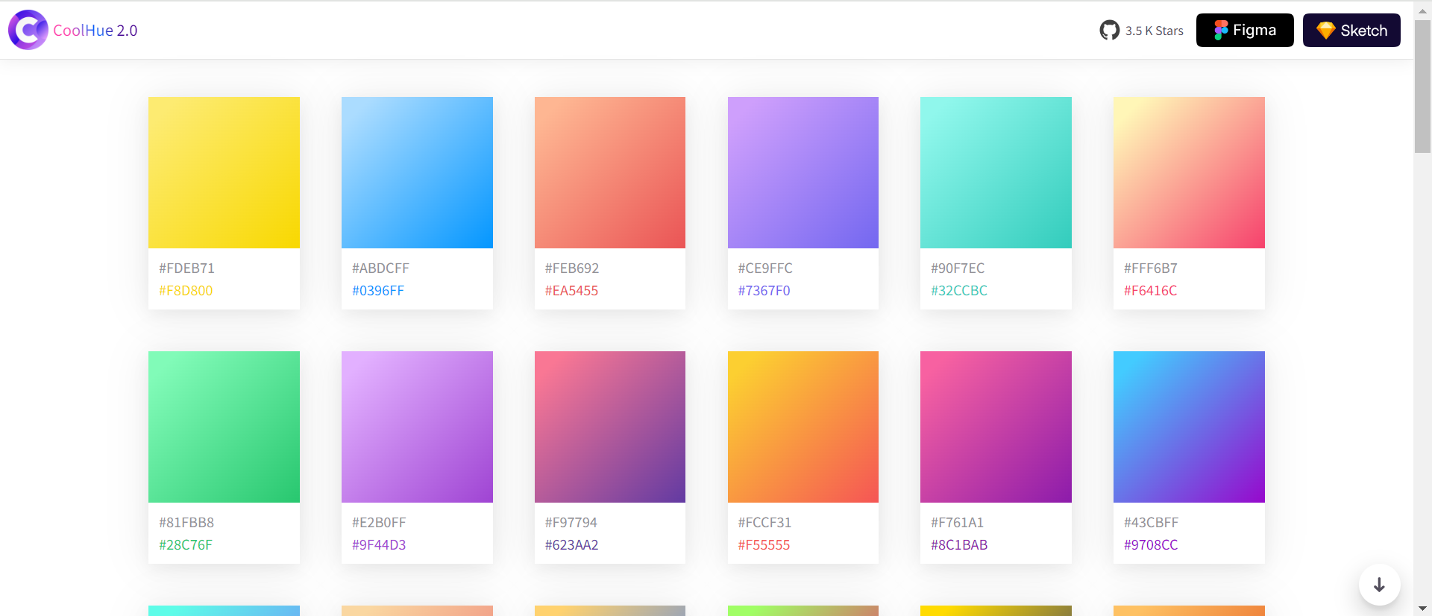This screenshot has height=616, width=1432.
Task: Open the GitHub 3.5 K Stars link
Action: [x=1141, y=31]
